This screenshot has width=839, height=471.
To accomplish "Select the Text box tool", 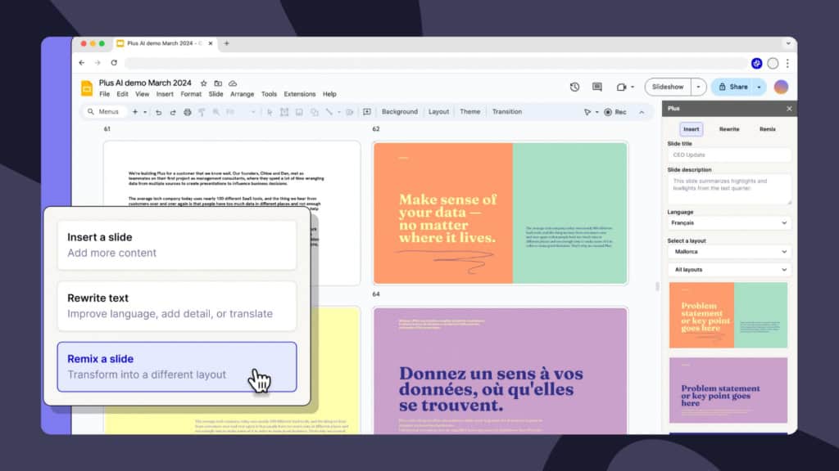I will [285, 112].
